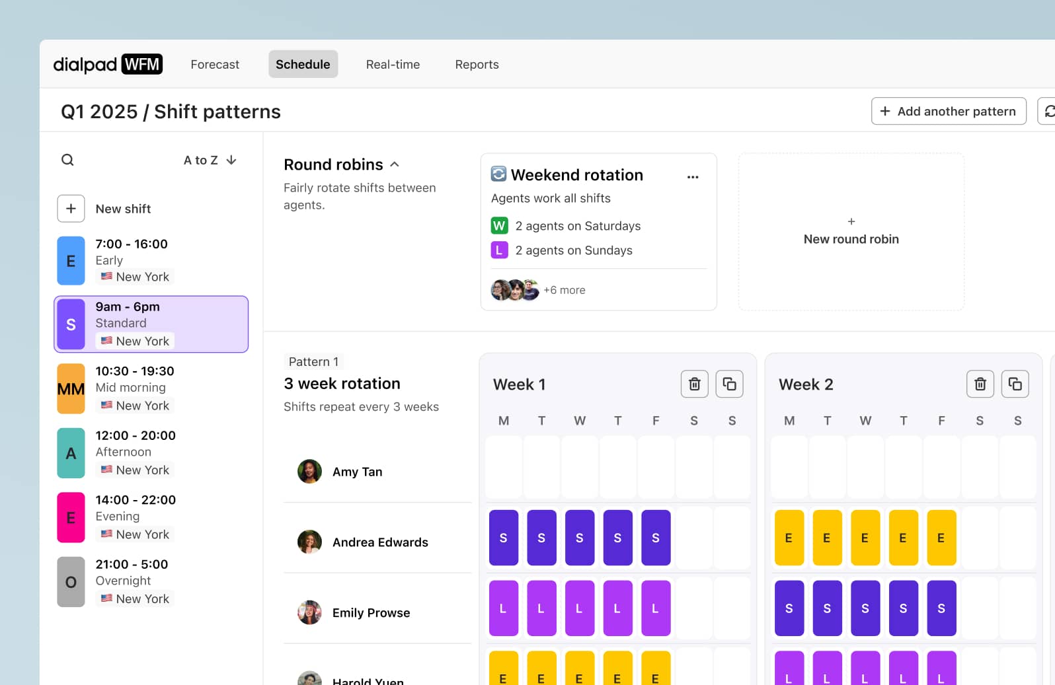Select the 9am - 6pm Standard shift
The height and width of the screenshot is (685, 1055).
pos(151,324)
